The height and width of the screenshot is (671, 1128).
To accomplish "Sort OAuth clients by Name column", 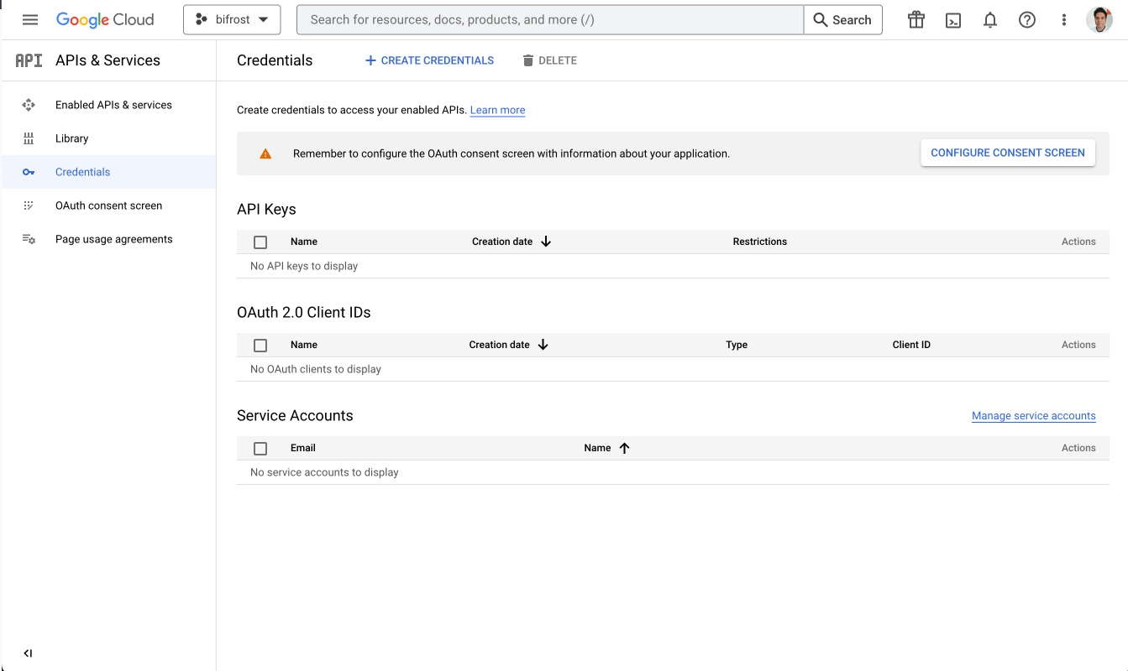I will (x=304, y=345).
